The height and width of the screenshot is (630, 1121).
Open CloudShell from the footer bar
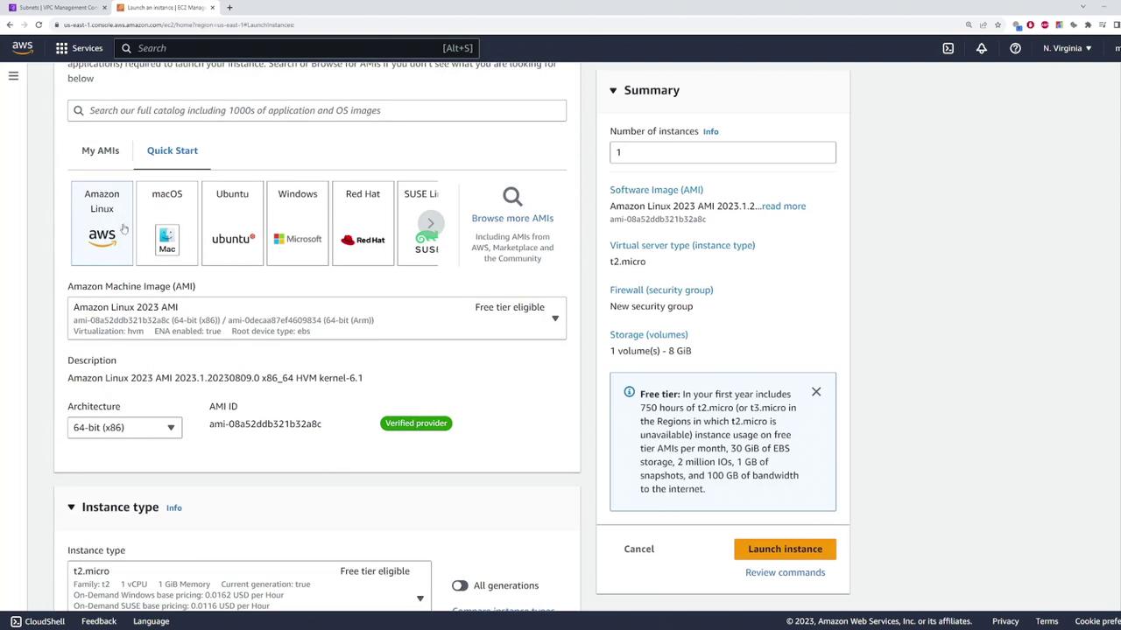pyautogui.click(x=38, y=621)
